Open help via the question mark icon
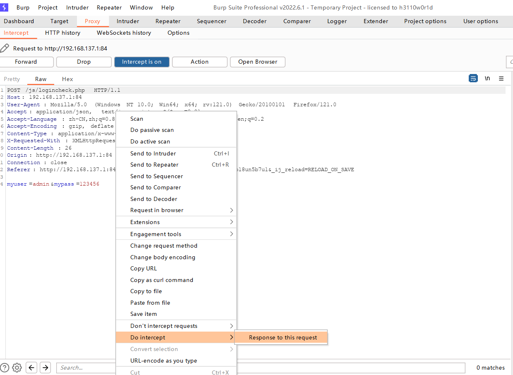Image resolution: width=513 pixels, height=375 pixels. pyautogui.click(x=5, y=368)
